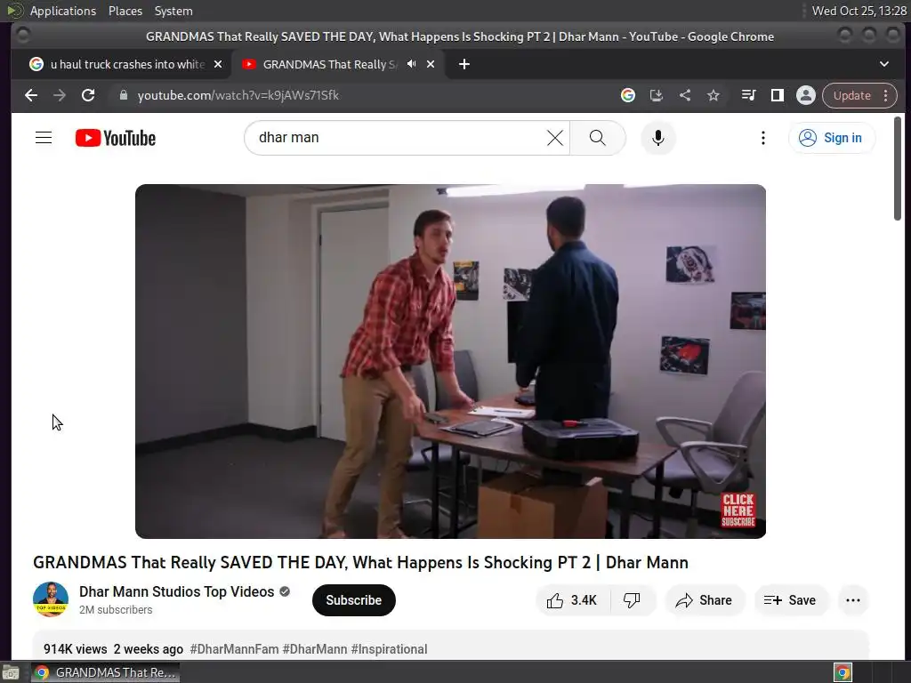Click #Inspirational hashtag
The image size is (911, 683).
[390, 648]
